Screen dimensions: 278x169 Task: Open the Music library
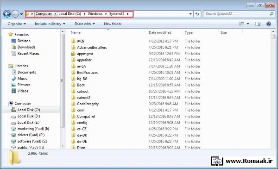[x=22, y=78]
